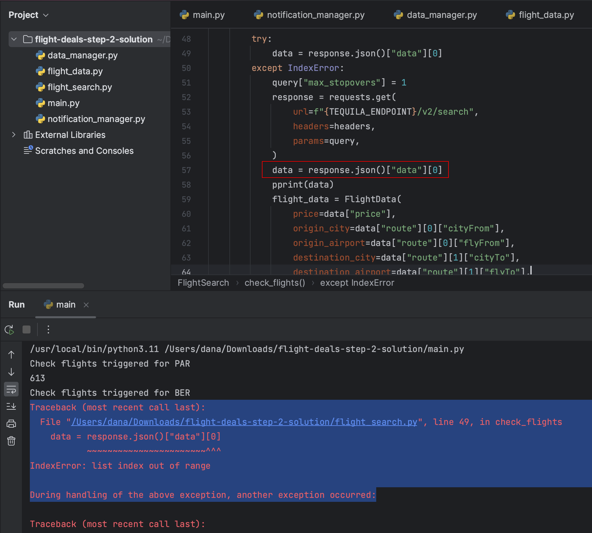The height and width of the screenshot is (533, 592).
Task: Click the project panel horizontal scrollbar
Action: [x=43, y=286]
